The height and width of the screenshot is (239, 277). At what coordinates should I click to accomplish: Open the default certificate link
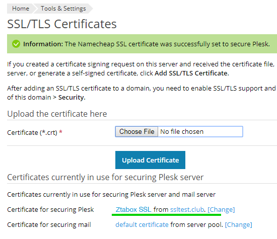point(142,225)
